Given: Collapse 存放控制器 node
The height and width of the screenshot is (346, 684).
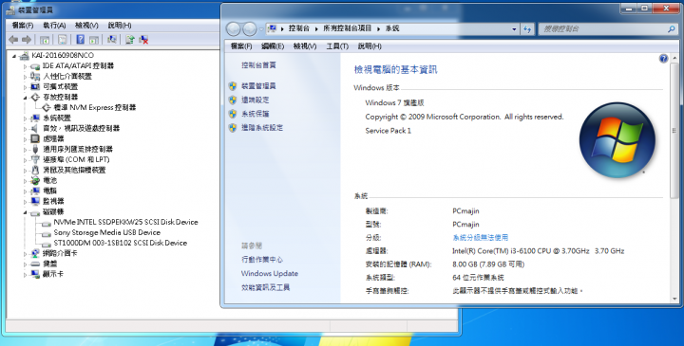Looking at the screenshot, I should point(26,98).
